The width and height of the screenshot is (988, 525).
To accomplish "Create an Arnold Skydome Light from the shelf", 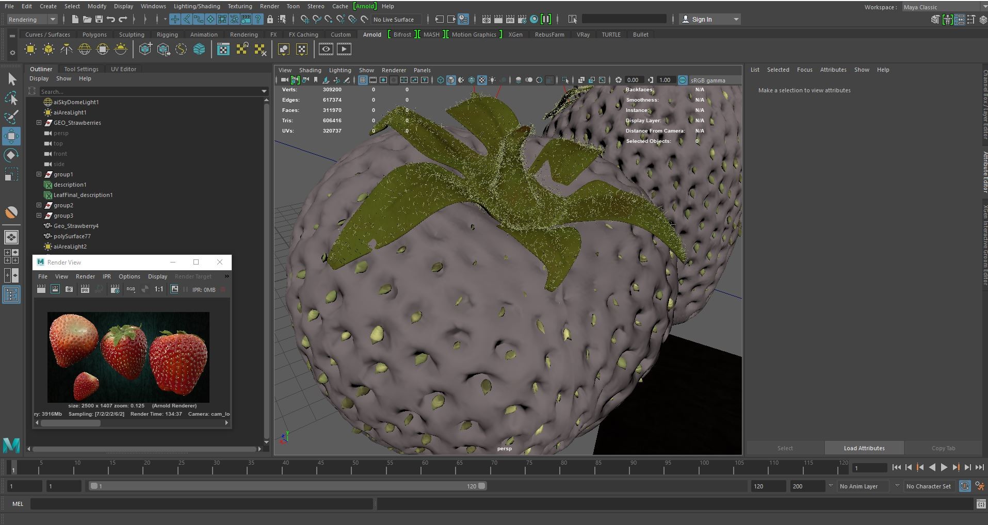I will [84, 50].
